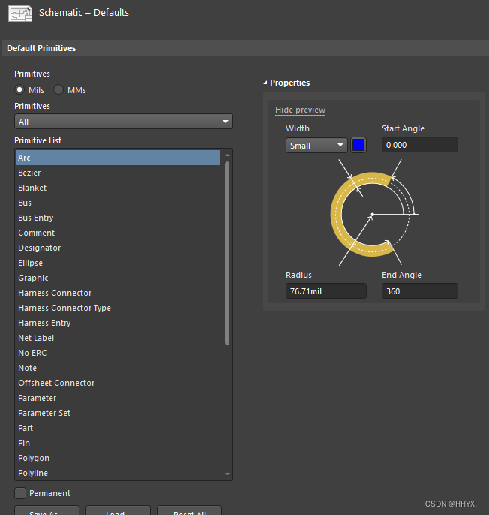Select Ellipse in the Primitive List
The width and height of the screenshot is (489, 515).
point(118,263)
